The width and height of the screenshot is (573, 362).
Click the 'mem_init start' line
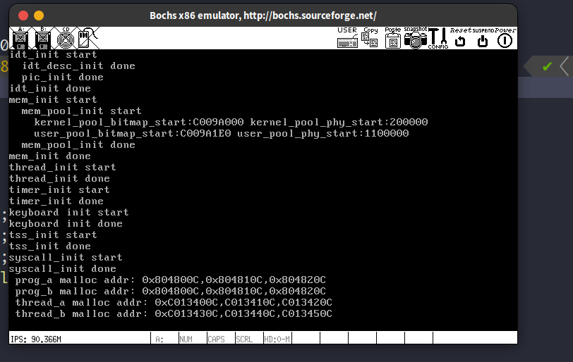tap(53, 99)
